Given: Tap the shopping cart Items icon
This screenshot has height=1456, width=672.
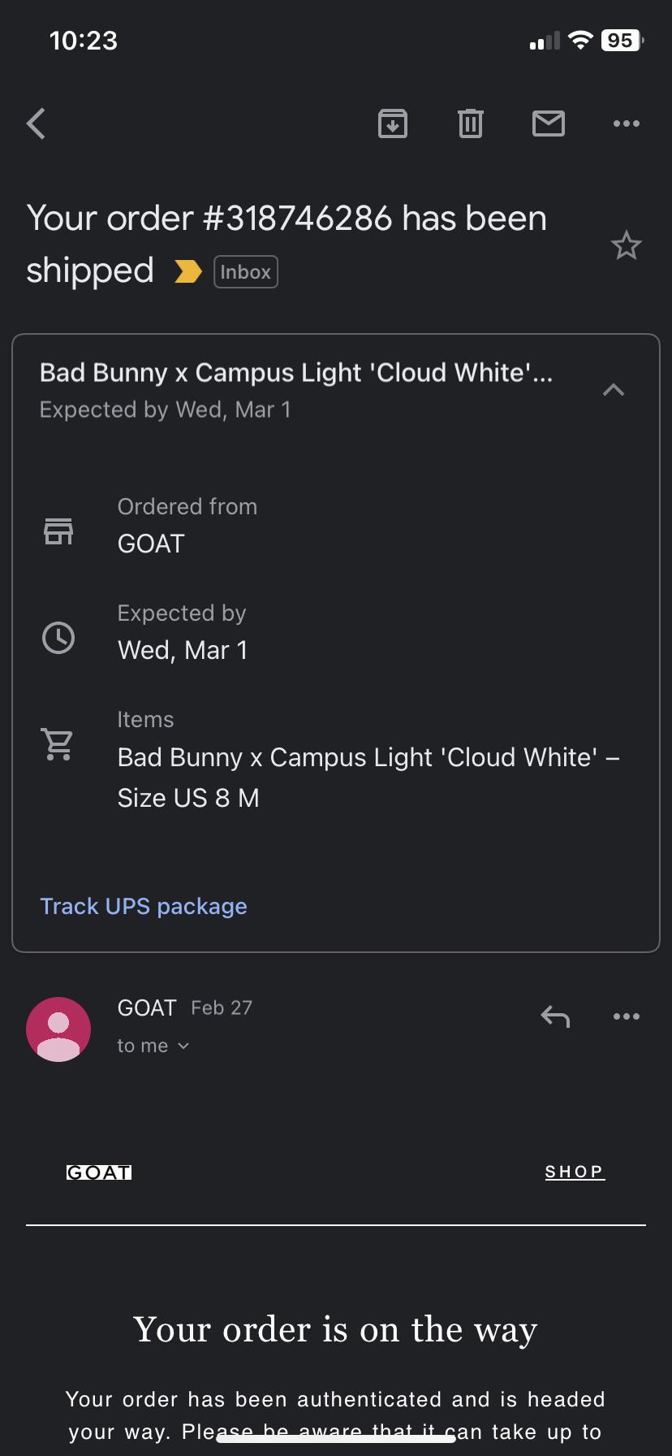Looking at the screenshot, I should [x=58, y=743].
